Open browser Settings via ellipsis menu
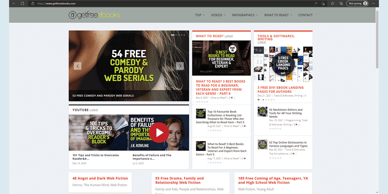The width and height of the screenshot is (388, 194). (373, 4)
